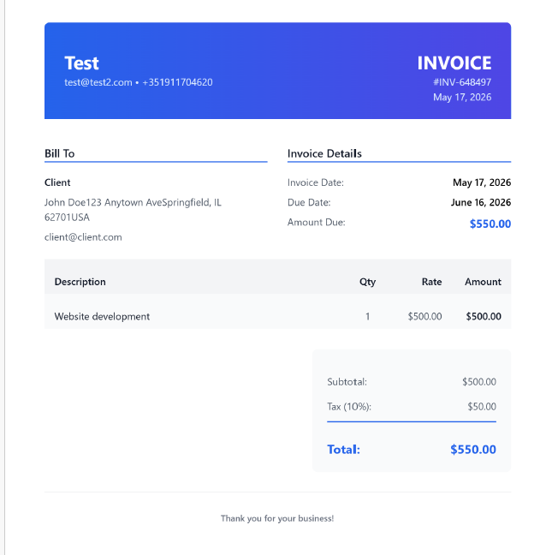
Task: Click 'Thank you for your business!' footer
Action: [277, 518]
